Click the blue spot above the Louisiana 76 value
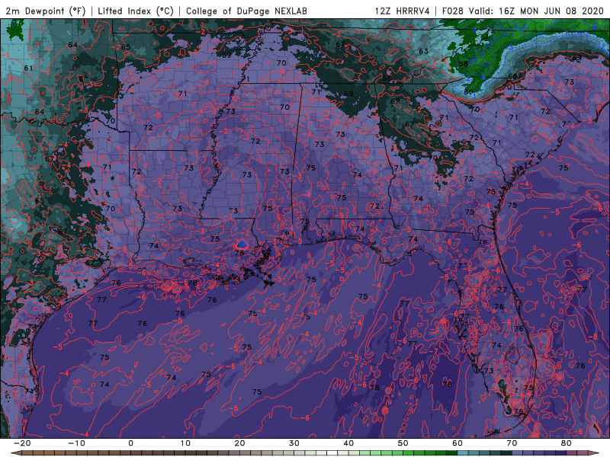This screenshot has width=610, height=457. pos(242,244)
